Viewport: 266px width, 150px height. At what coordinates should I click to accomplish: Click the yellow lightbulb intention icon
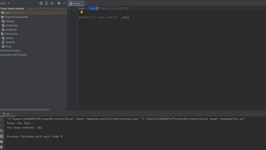[81, 12]
